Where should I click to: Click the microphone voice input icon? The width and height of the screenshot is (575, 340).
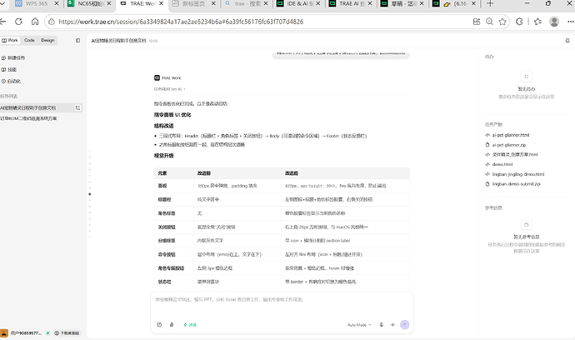click(382, 325)
